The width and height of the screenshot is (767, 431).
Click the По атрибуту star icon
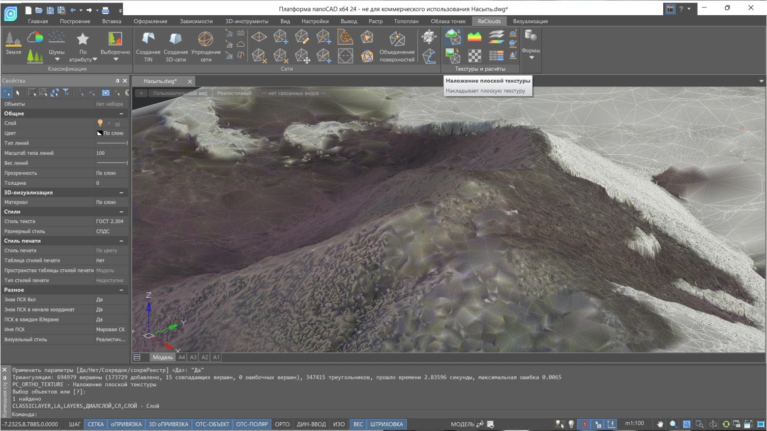click(83, 39)
